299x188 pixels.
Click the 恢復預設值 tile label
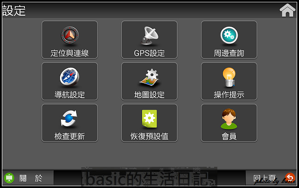click(149, 136)
